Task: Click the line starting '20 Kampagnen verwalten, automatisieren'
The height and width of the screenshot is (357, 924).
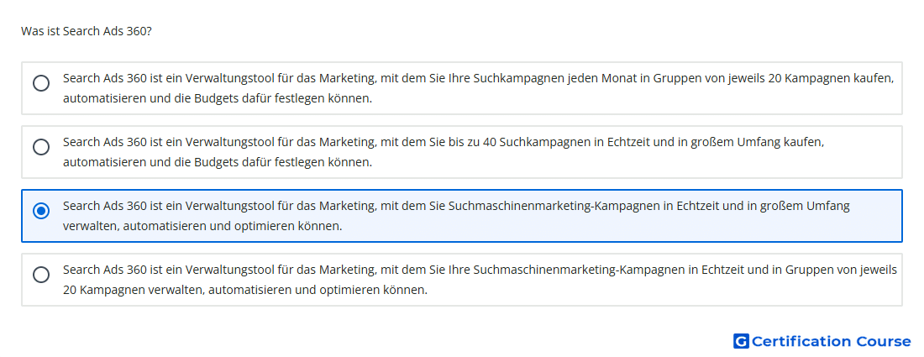Action: (x=245, y=290)
